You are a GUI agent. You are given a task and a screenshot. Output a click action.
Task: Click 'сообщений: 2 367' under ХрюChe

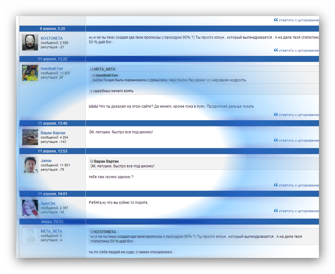click(55, 208)
